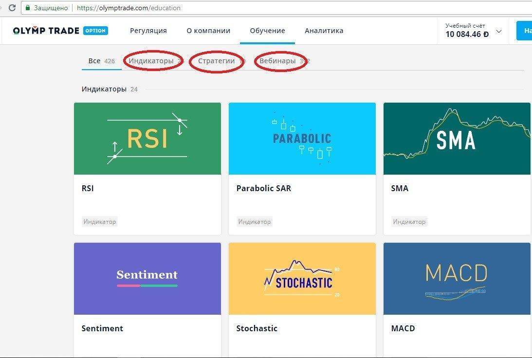The height and width of the screenshot is (358, 532).
Task: Switch to the Стратегии tab
Action: click(216, 61)
